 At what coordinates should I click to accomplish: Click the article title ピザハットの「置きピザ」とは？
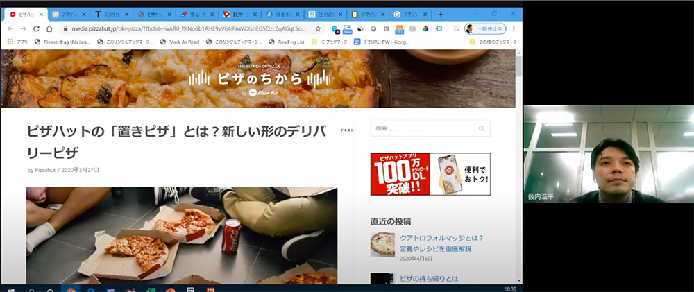(x=176, y=142)
